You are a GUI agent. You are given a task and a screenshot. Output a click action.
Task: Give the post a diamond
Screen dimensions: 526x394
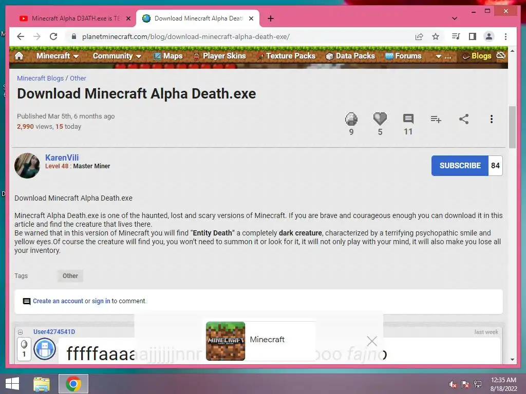(351, 119)
